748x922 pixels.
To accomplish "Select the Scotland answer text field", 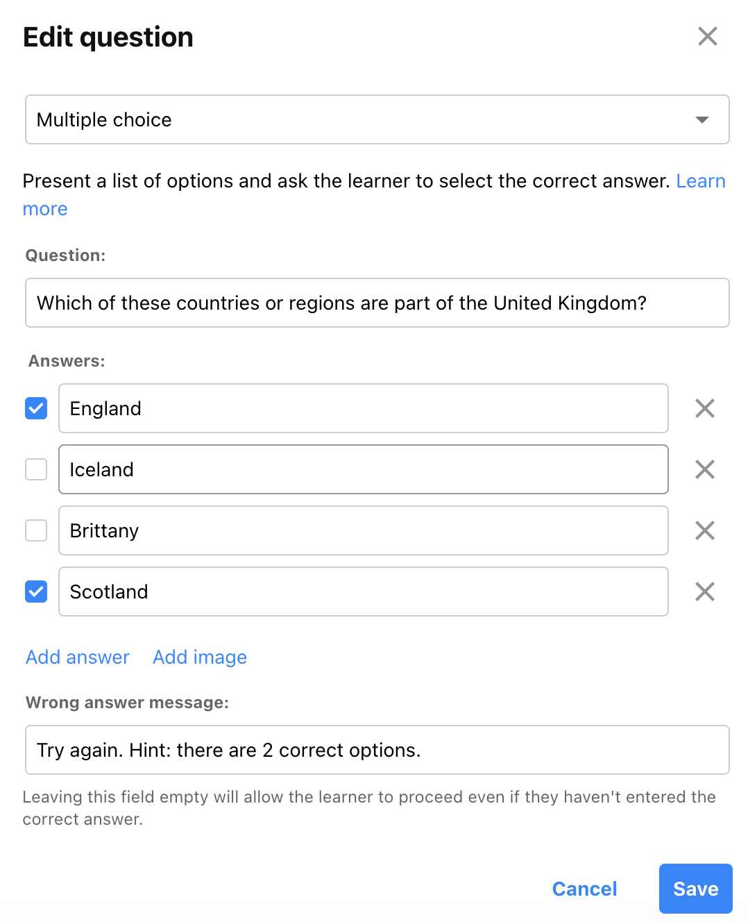I will pyautogui.click(x=364, y=592).
